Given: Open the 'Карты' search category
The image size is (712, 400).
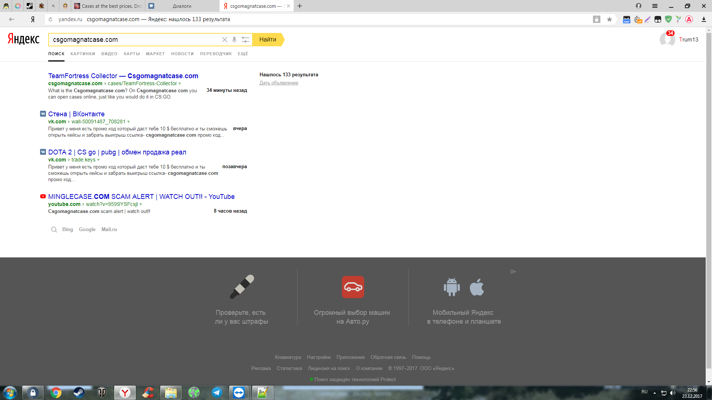Looking at the screenshot, I should pos(132,54).
